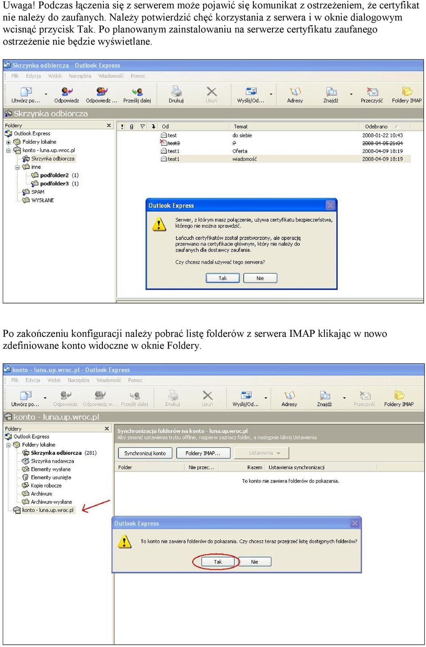The image size is (426, 647).
Task: Open Pomoc menu in konto luna window
Action: [x=135, y=380]
